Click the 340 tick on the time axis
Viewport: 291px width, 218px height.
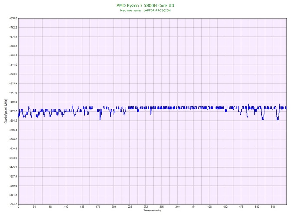[178, 207]
